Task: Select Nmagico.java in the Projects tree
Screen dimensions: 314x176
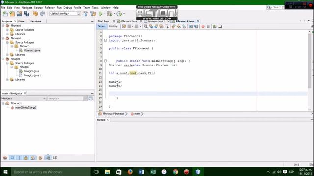Action: tap(31, 71)
